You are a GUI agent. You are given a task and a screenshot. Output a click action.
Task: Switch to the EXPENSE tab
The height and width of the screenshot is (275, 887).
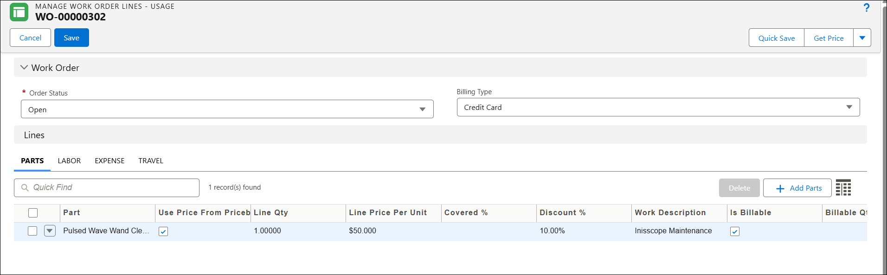[x=109, y=161]
